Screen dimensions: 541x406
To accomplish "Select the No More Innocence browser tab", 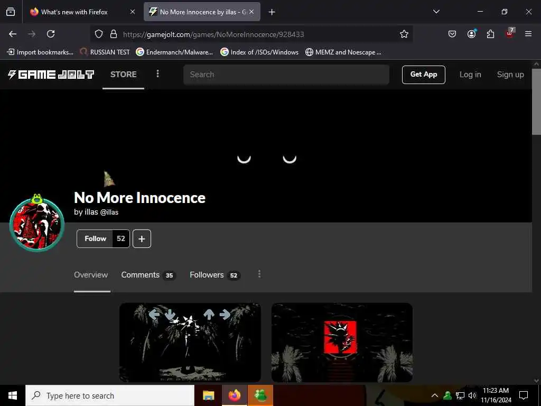I will click(202, 12).
